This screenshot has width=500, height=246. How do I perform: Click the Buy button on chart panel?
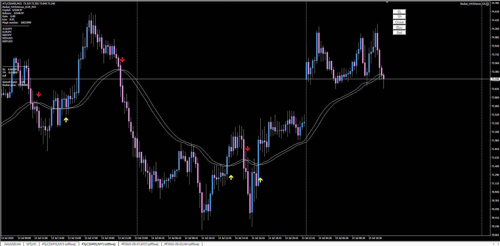[x=399, y=27]
